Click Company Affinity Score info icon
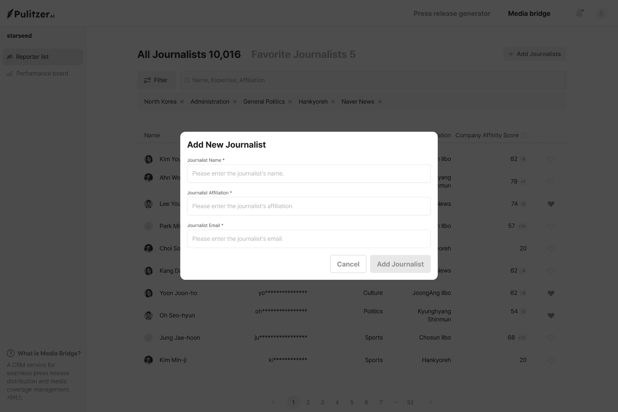 (524, 136)
